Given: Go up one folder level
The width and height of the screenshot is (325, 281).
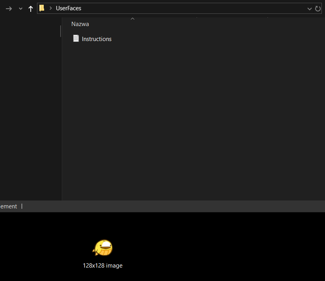Looking at the screenshot, I should (31, 9).
